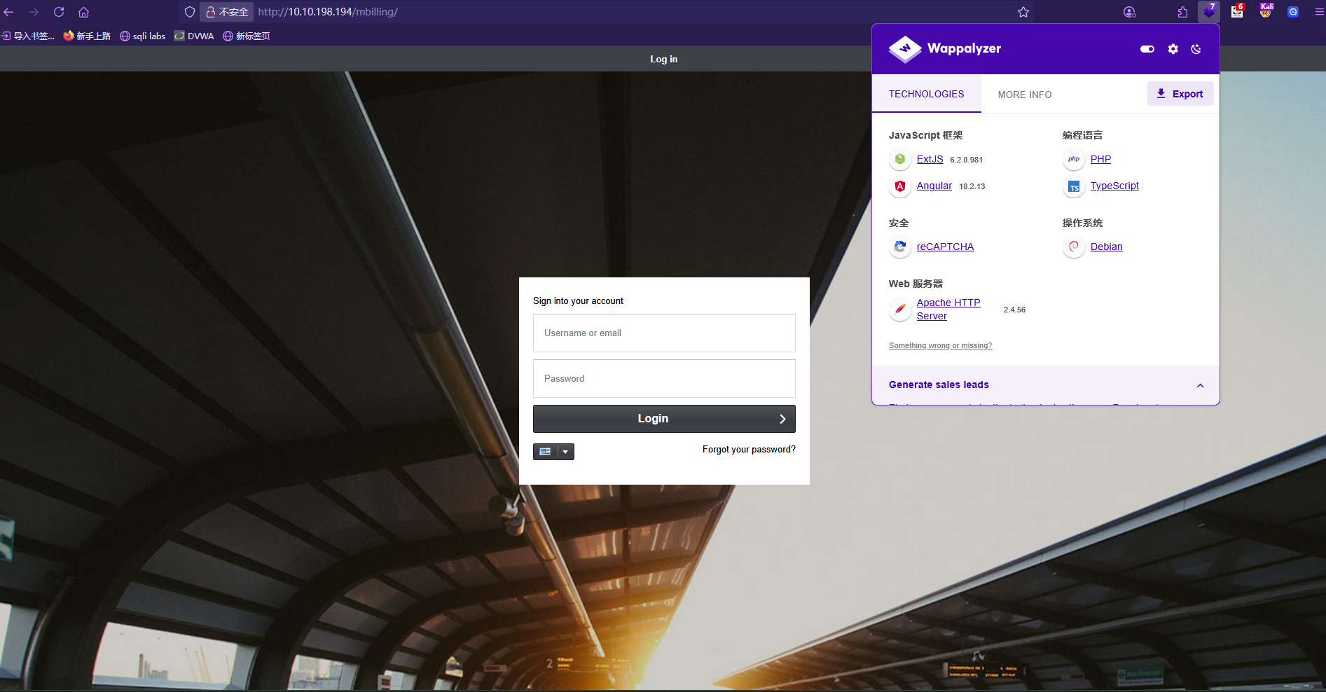Click the not-secure site information indicator
Screen dimensions: 1326x692
[227, 12]
